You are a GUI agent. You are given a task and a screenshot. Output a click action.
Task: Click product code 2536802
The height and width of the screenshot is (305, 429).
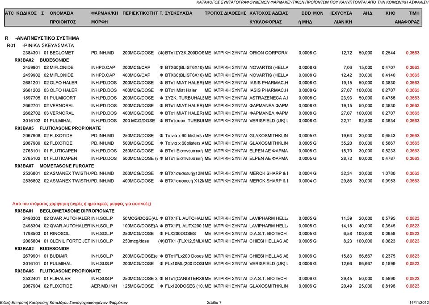point(31,181)
